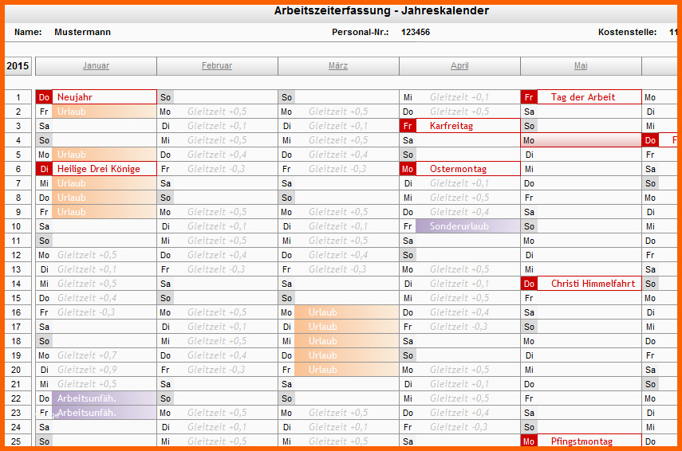The width and height of the screenshot is (682, 451).
Task: Click the name value Mustermann
Action: coord(83,32)
